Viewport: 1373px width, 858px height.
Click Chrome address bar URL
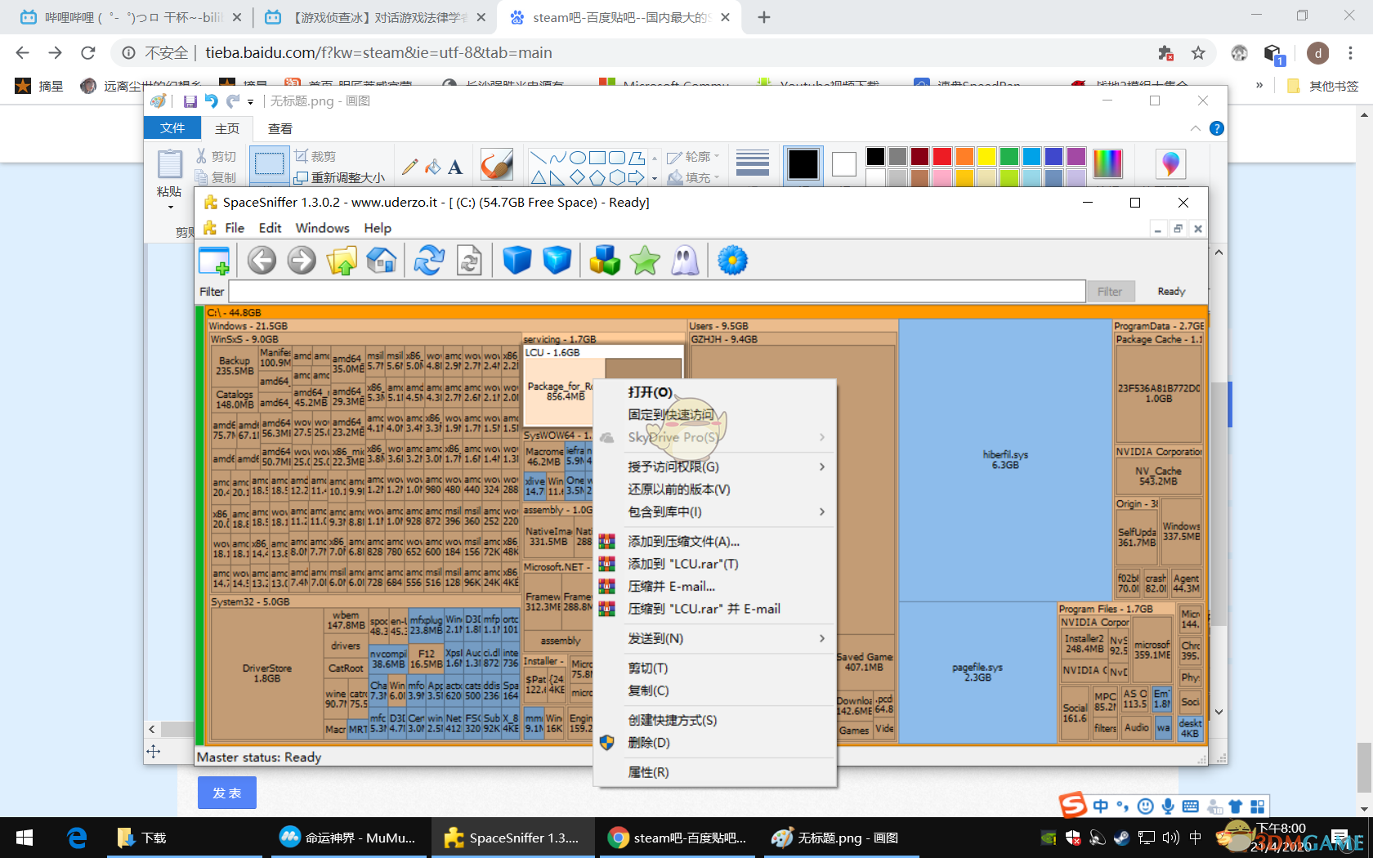coord(378,53)
